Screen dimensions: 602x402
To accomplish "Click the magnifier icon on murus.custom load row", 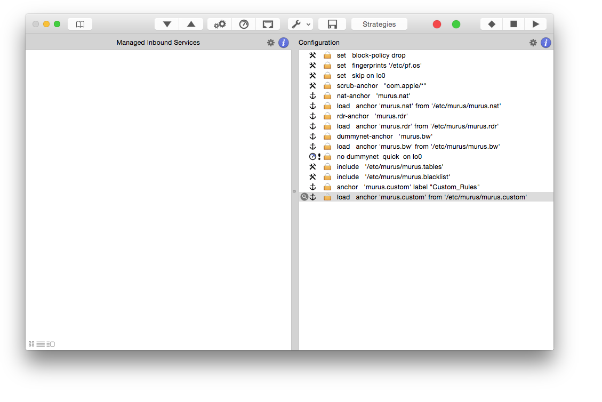I will pyautogui.click(x=304, y=197).
